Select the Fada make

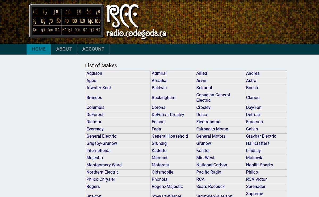156,129
